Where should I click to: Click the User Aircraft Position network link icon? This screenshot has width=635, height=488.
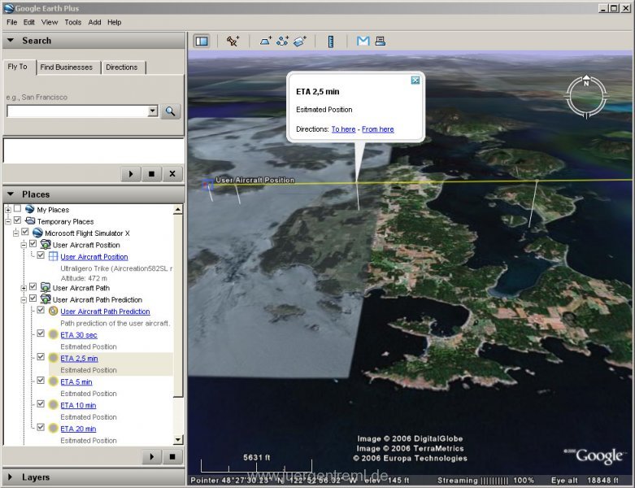(x=46, y=244)
